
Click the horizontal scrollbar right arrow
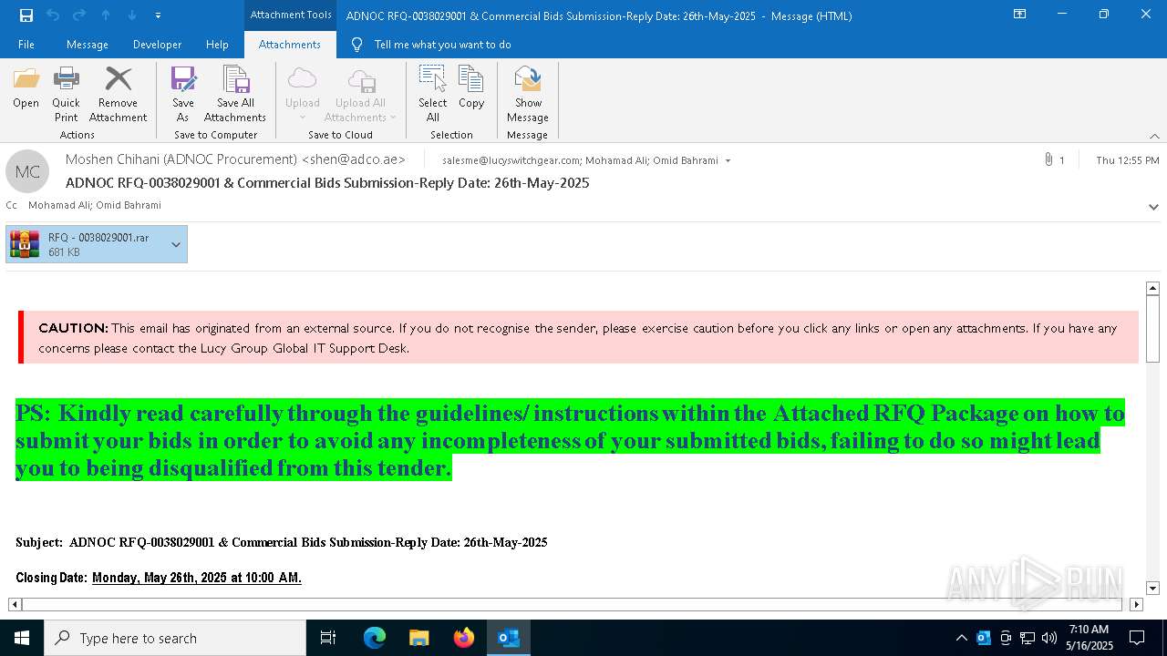point(1136,604)
